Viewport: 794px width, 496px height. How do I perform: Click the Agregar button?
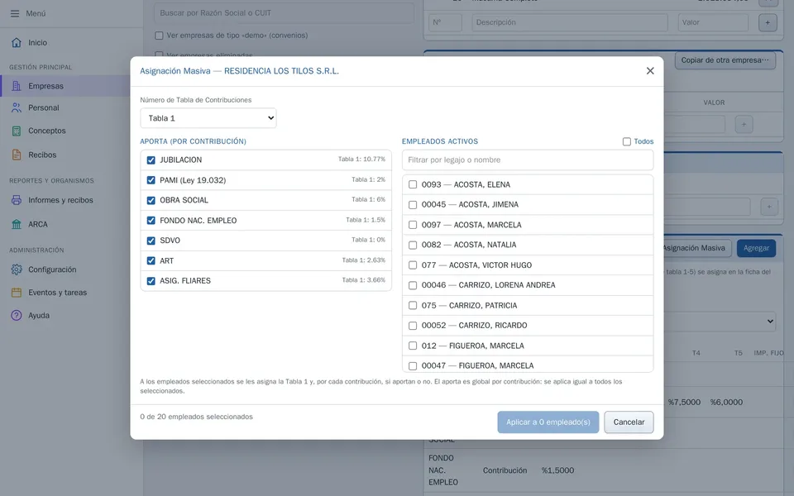coord(756,248)
